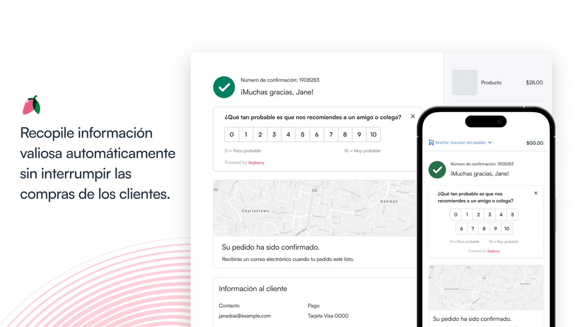The height and width of the screenshot is (327, 581).
Task: Click the green checkmark icon in desktop window
Action: pyautogui.click(x=224, y=87)
